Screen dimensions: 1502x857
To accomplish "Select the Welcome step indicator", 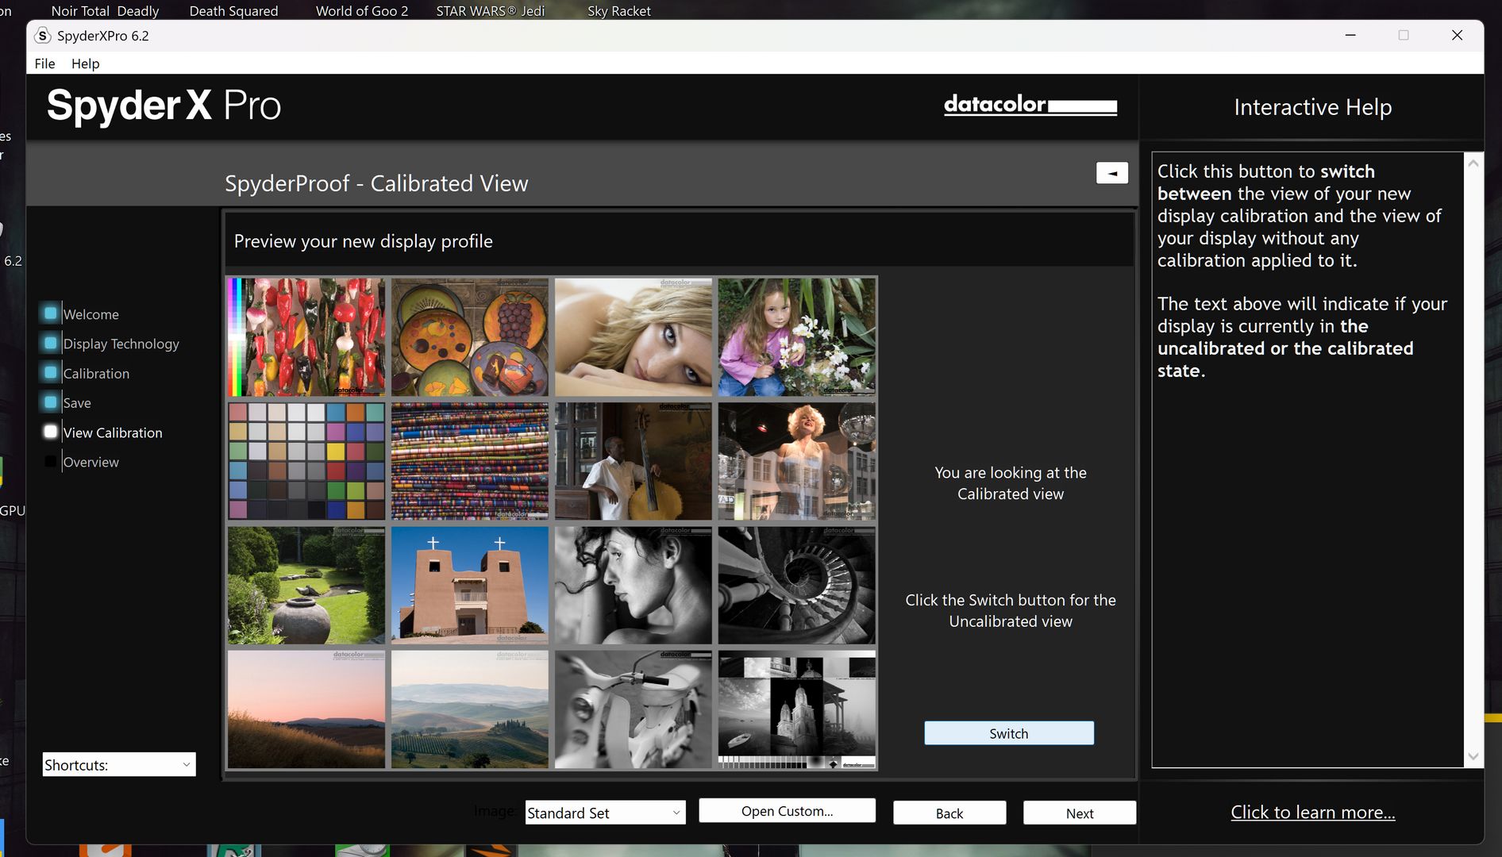I will pyautogui.click(x=51, y=313).
